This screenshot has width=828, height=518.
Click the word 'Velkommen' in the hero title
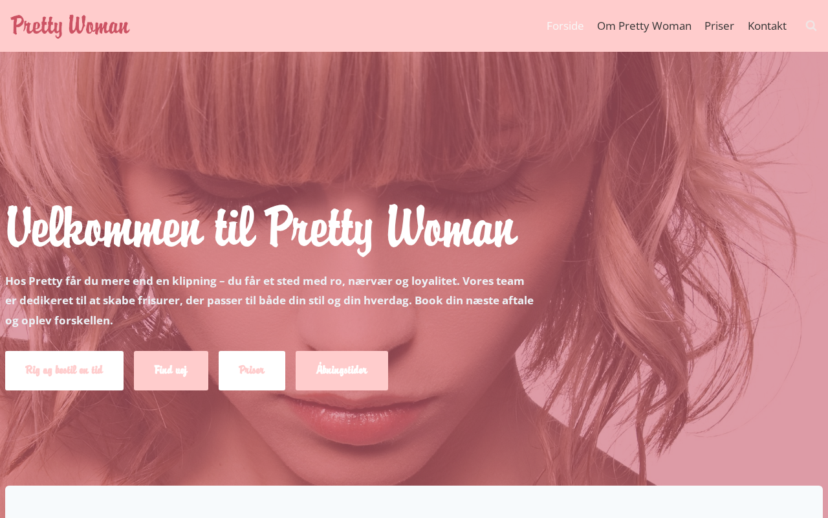pyautogui.click(x=104, y=229)
